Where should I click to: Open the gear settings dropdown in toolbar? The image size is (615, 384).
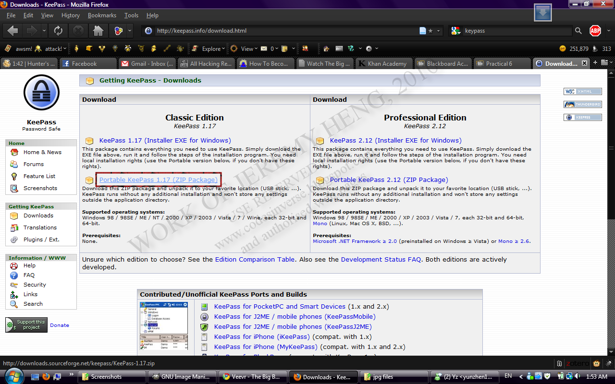coord(372,48)
